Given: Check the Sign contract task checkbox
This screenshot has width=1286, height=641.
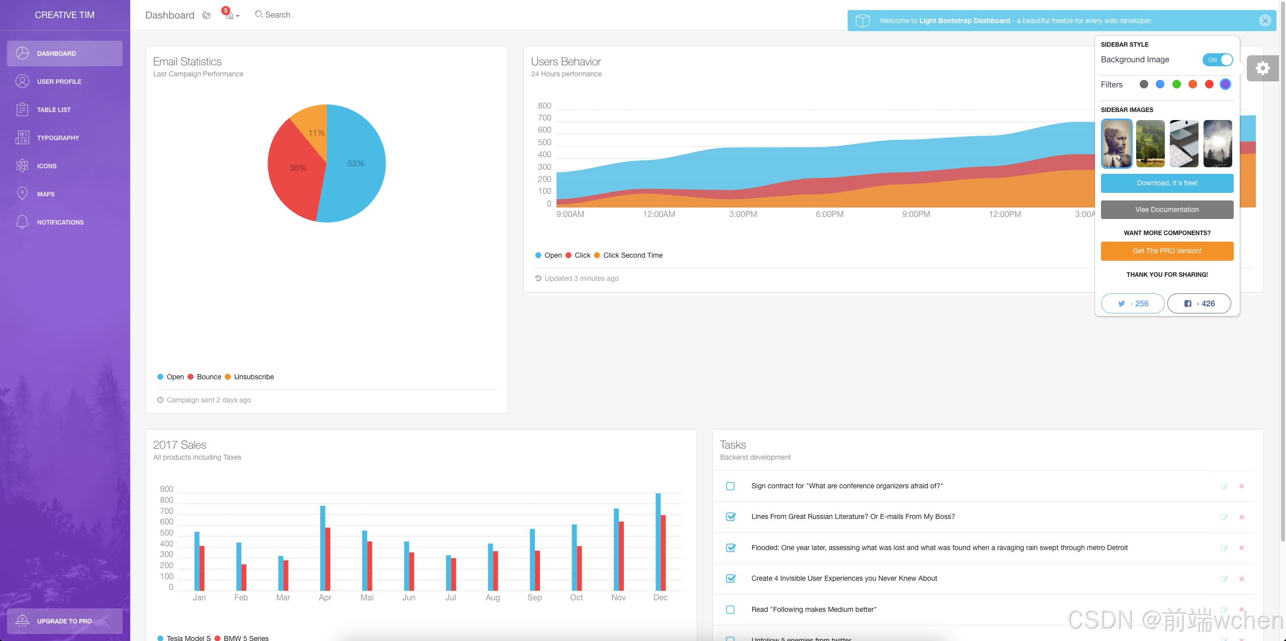Looking at the screenshot, I should point(730,486).
